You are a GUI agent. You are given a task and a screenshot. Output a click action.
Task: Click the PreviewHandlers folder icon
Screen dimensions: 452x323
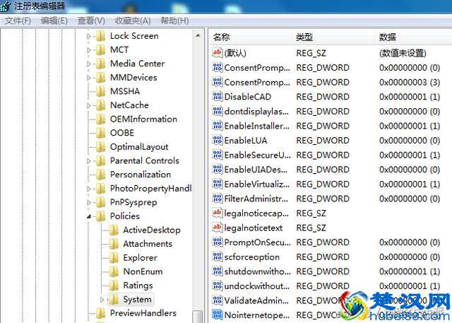click(100, 313)
